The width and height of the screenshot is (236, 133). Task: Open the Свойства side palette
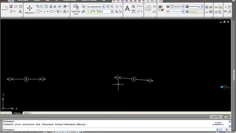234,75
